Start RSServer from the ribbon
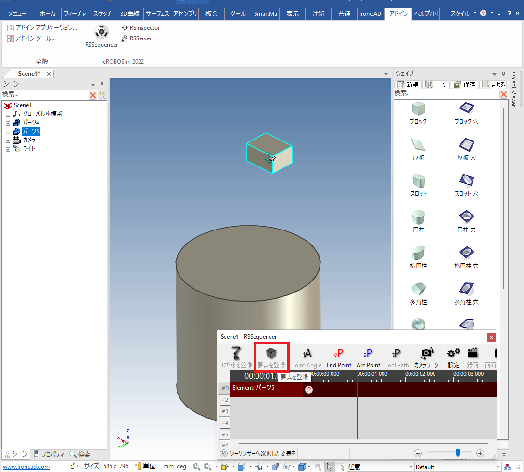Image resolution: width=524 pixels, height=472 pixels. [137, 38]
